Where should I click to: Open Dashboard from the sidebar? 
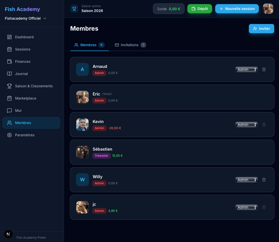tap(24, 37)
